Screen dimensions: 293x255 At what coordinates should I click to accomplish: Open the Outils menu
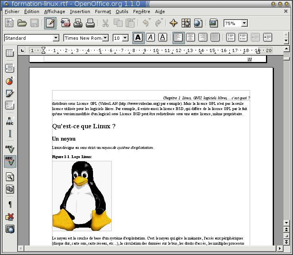122,12
